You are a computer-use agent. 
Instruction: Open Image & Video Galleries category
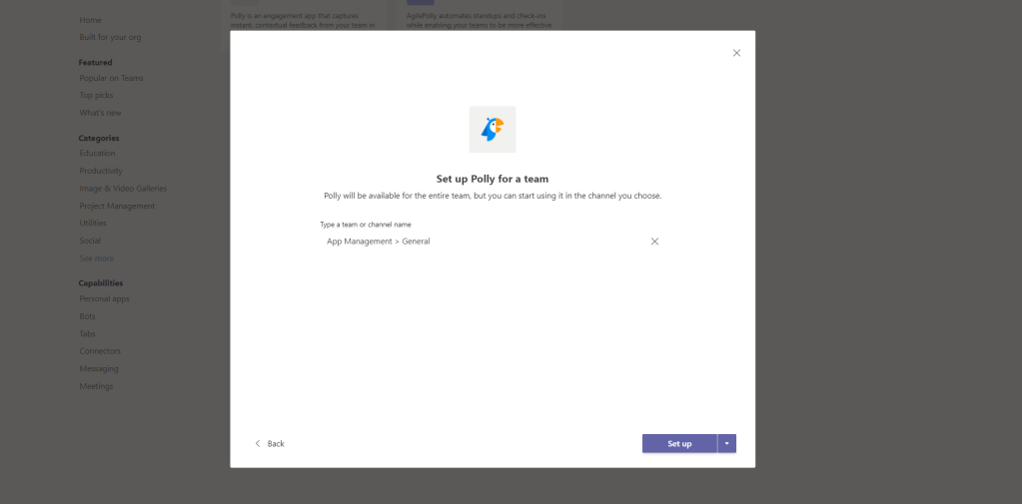(123, 189)
